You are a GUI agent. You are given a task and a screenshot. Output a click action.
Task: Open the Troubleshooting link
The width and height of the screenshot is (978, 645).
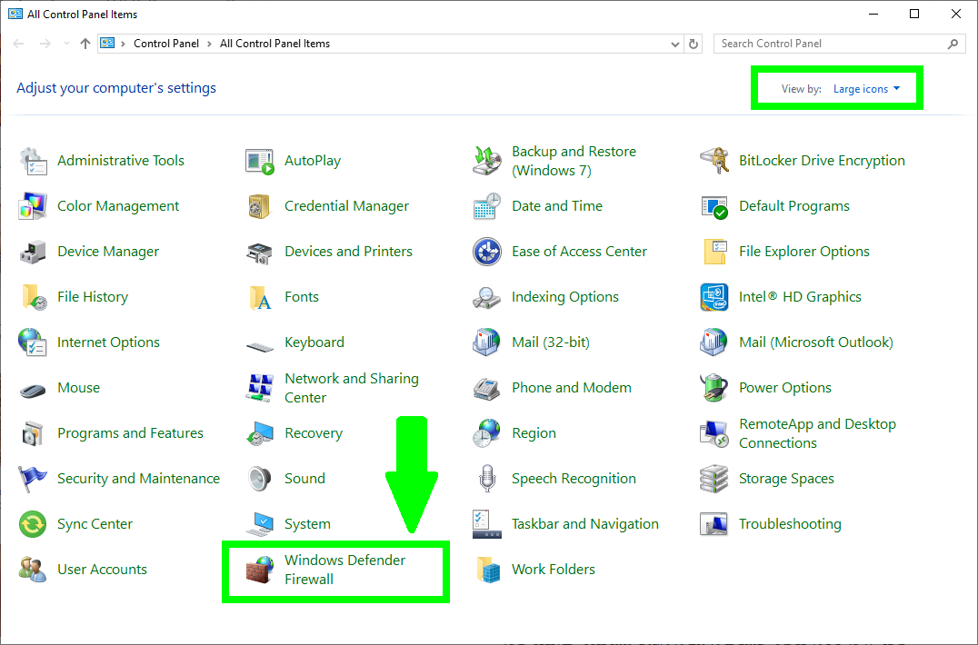(x=789, y=524)
